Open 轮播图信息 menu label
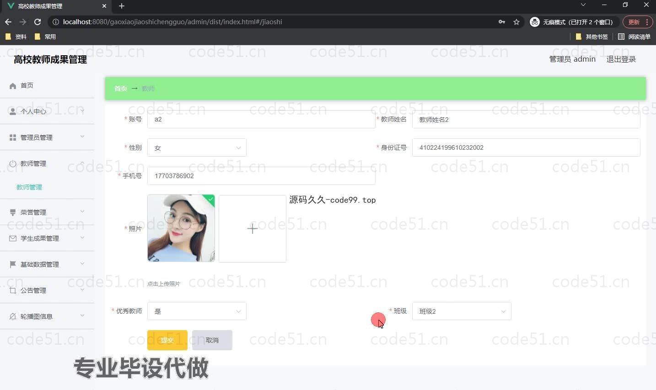 (37, 316)
